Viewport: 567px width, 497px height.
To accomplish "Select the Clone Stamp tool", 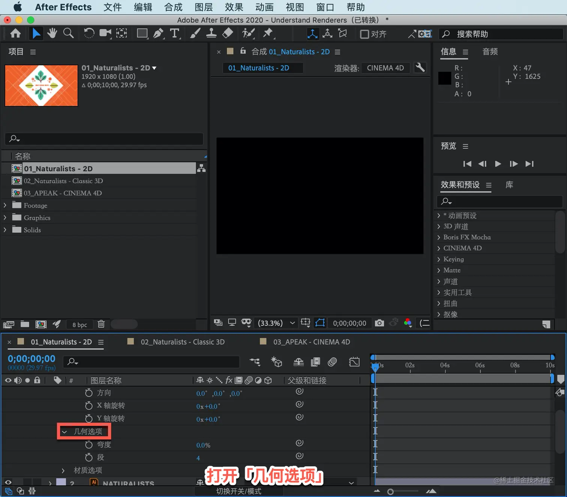I will click(x=211, y=33).
